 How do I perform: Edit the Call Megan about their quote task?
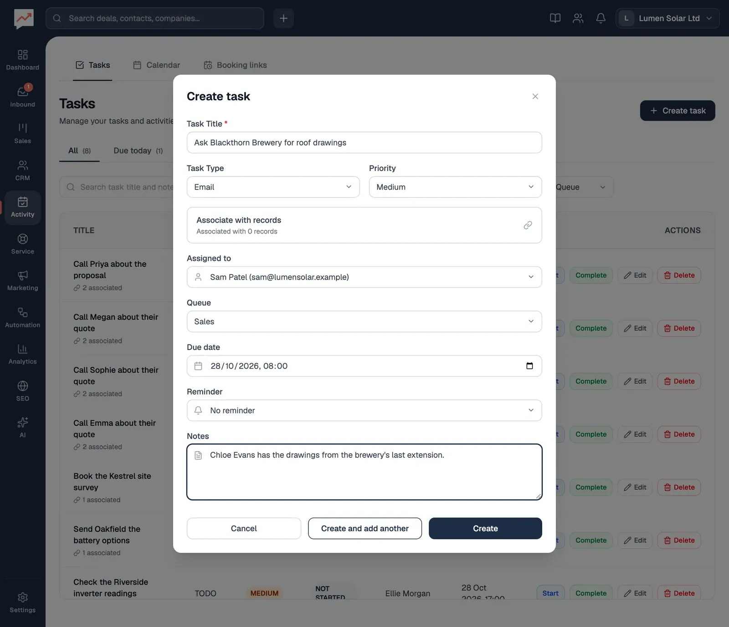[x=635, y=328]
